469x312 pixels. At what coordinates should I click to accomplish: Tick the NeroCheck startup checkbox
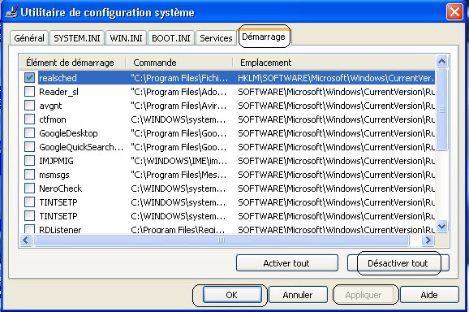(29, 188)
